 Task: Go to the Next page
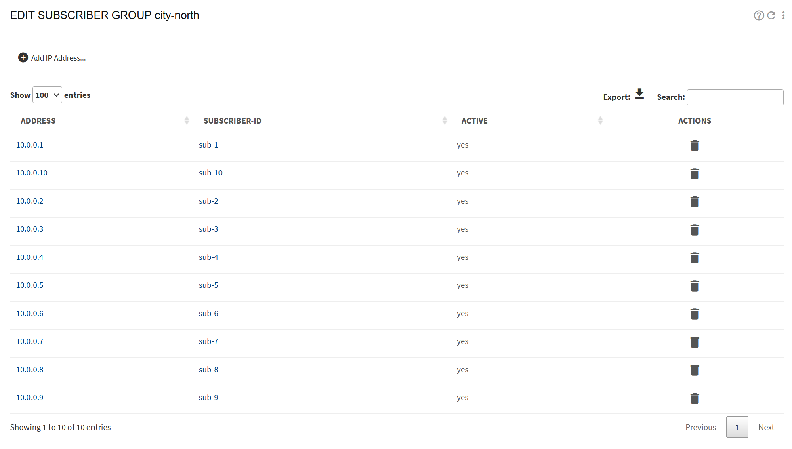click(x=766, y=427)
